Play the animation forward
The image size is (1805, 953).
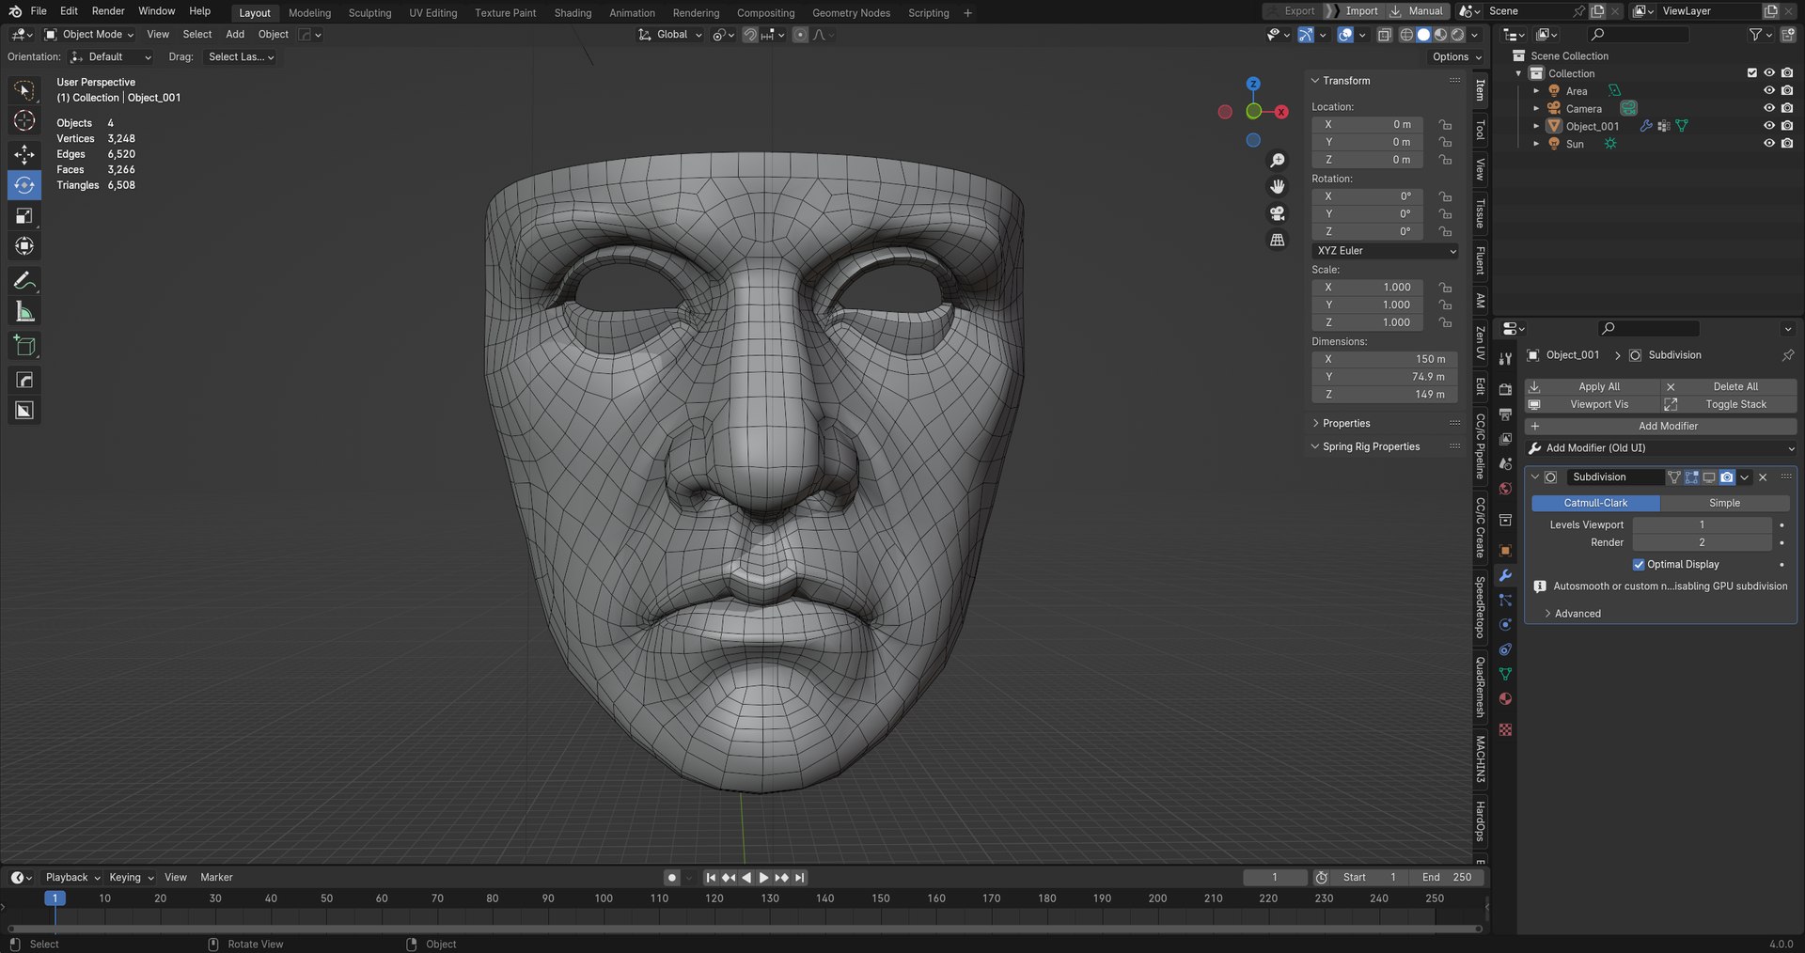[763, 878]
